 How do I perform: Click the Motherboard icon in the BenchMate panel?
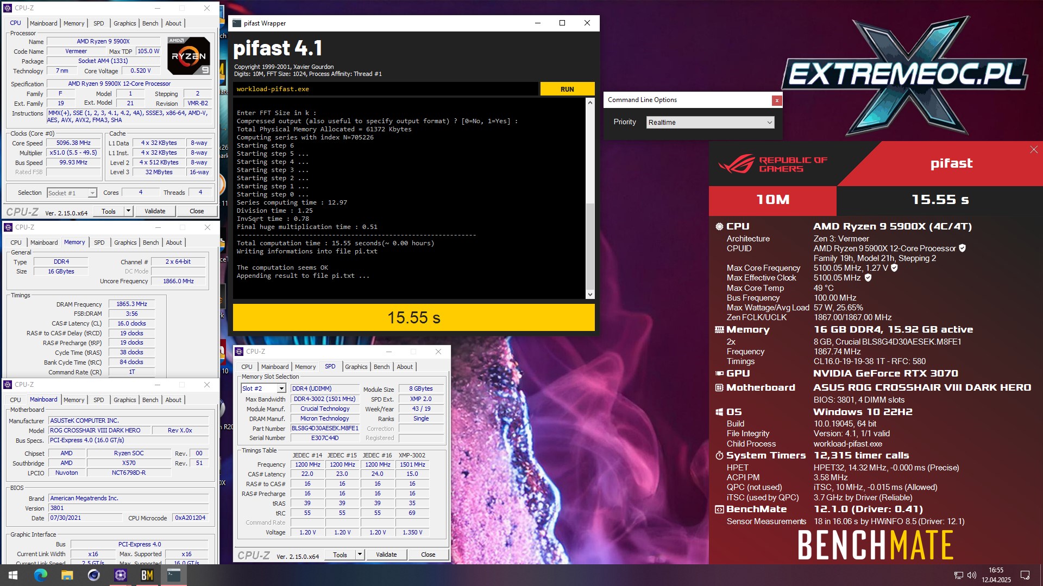click(719, 387)
